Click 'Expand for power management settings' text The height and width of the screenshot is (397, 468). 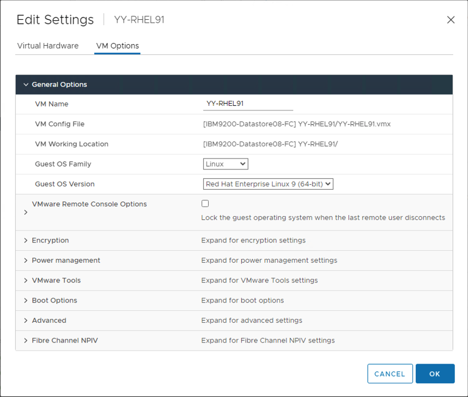point(269,260)
